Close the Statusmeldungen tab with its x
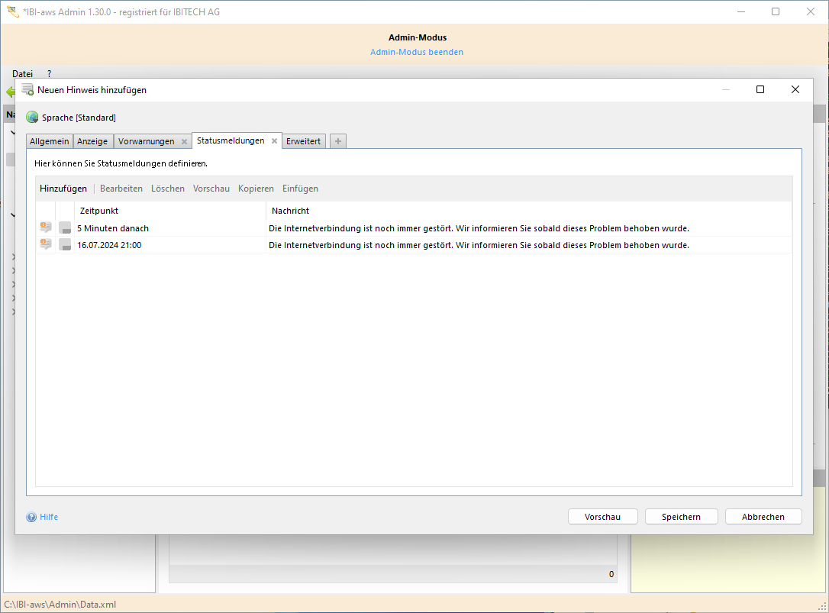Image resolution: width=829 pixels, height=613 pixels. (x=274, y=141)
